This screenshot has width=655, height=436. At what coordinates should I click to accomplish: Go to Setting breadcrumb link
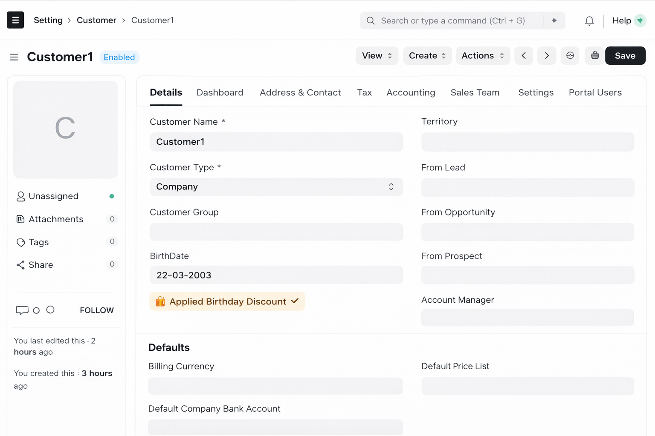pos(48,20)
